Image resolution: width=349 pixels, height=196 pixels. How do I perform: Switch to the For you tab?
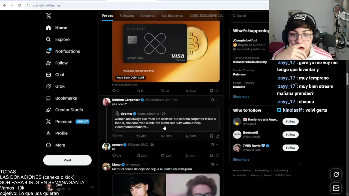point(107,16)
